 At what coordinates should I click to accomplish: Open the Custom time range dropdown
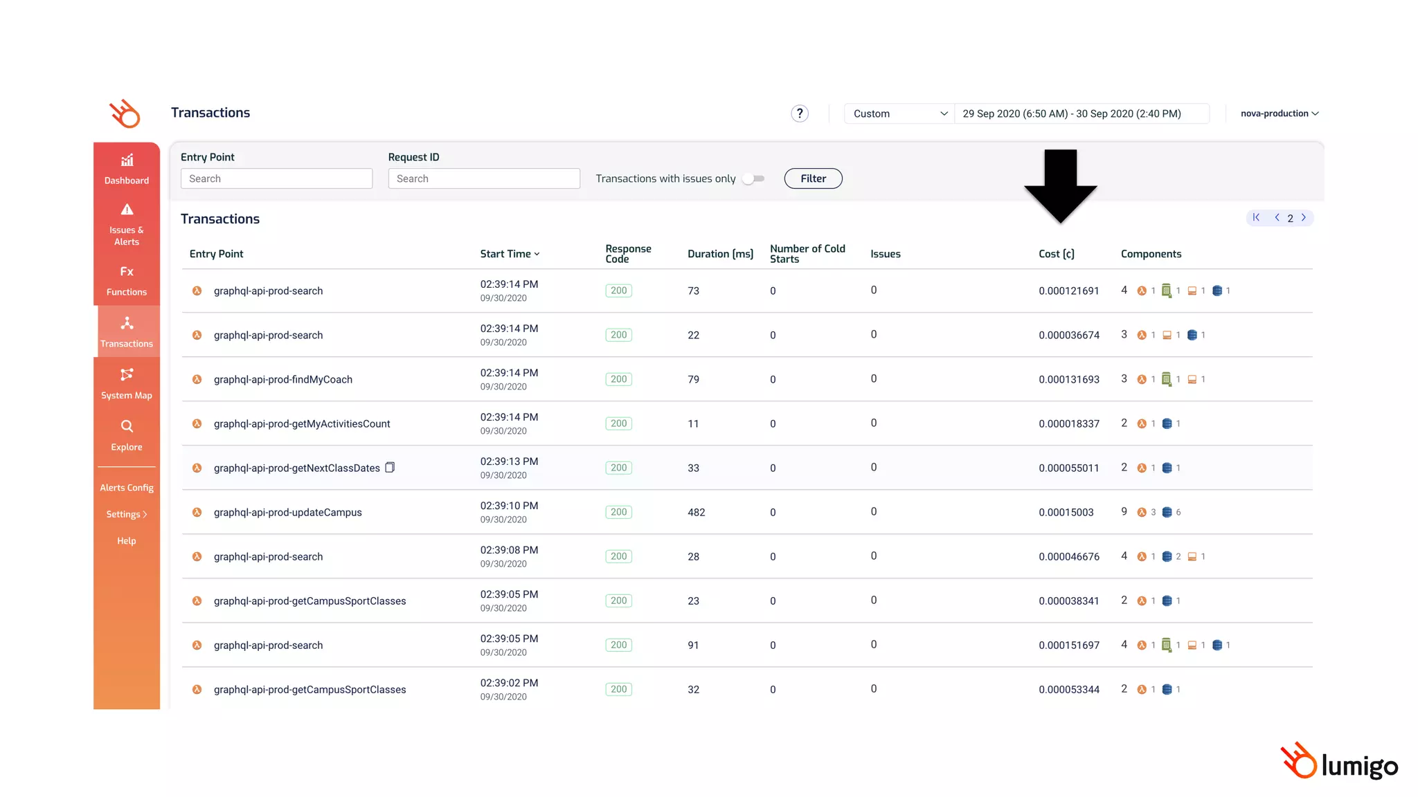(899, 113)
